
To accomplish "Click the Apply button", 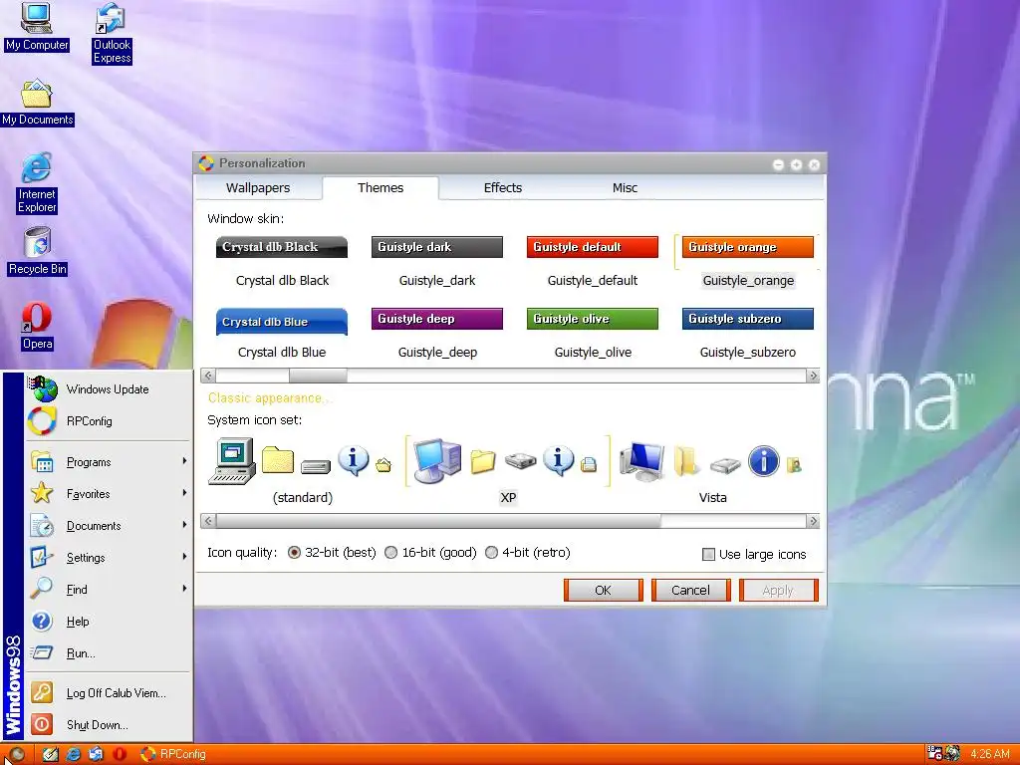I will [x=778, y=590].
